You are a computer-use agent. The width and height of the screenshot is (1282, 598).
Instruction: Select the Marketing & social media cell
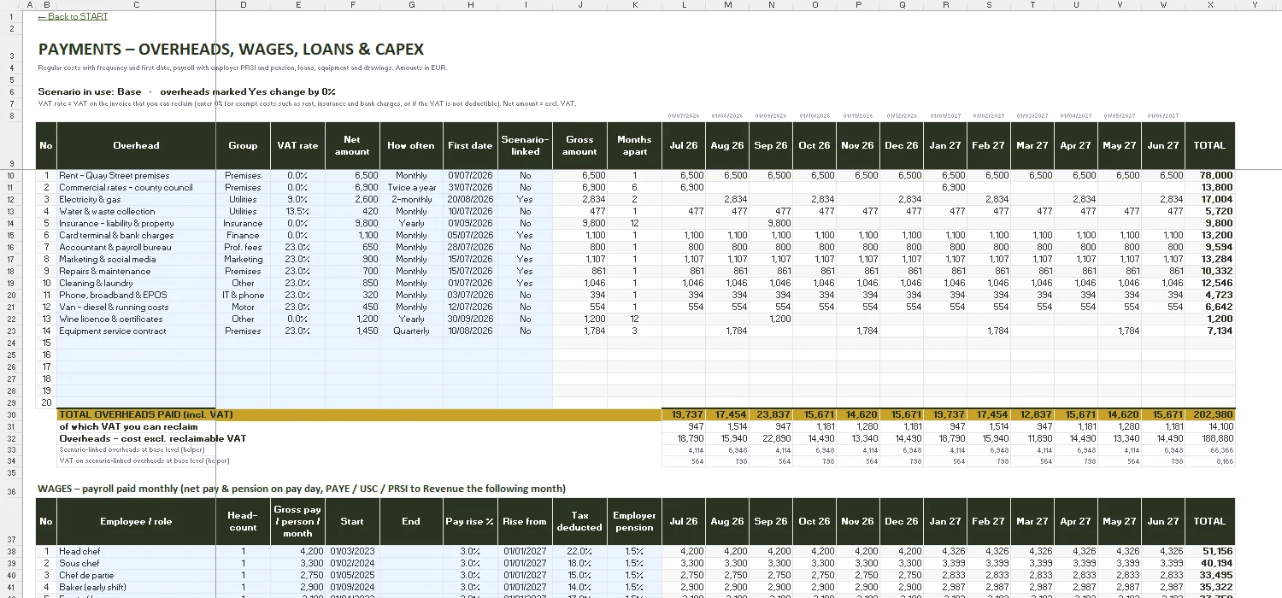point(136,259)
